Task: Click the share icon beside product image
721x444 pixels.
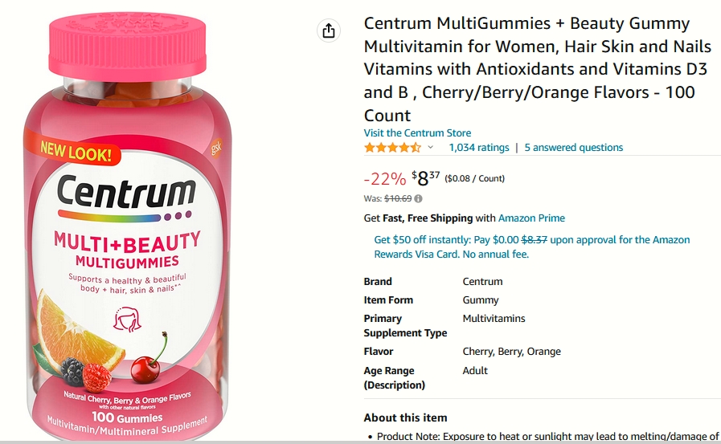Action: 328,31
